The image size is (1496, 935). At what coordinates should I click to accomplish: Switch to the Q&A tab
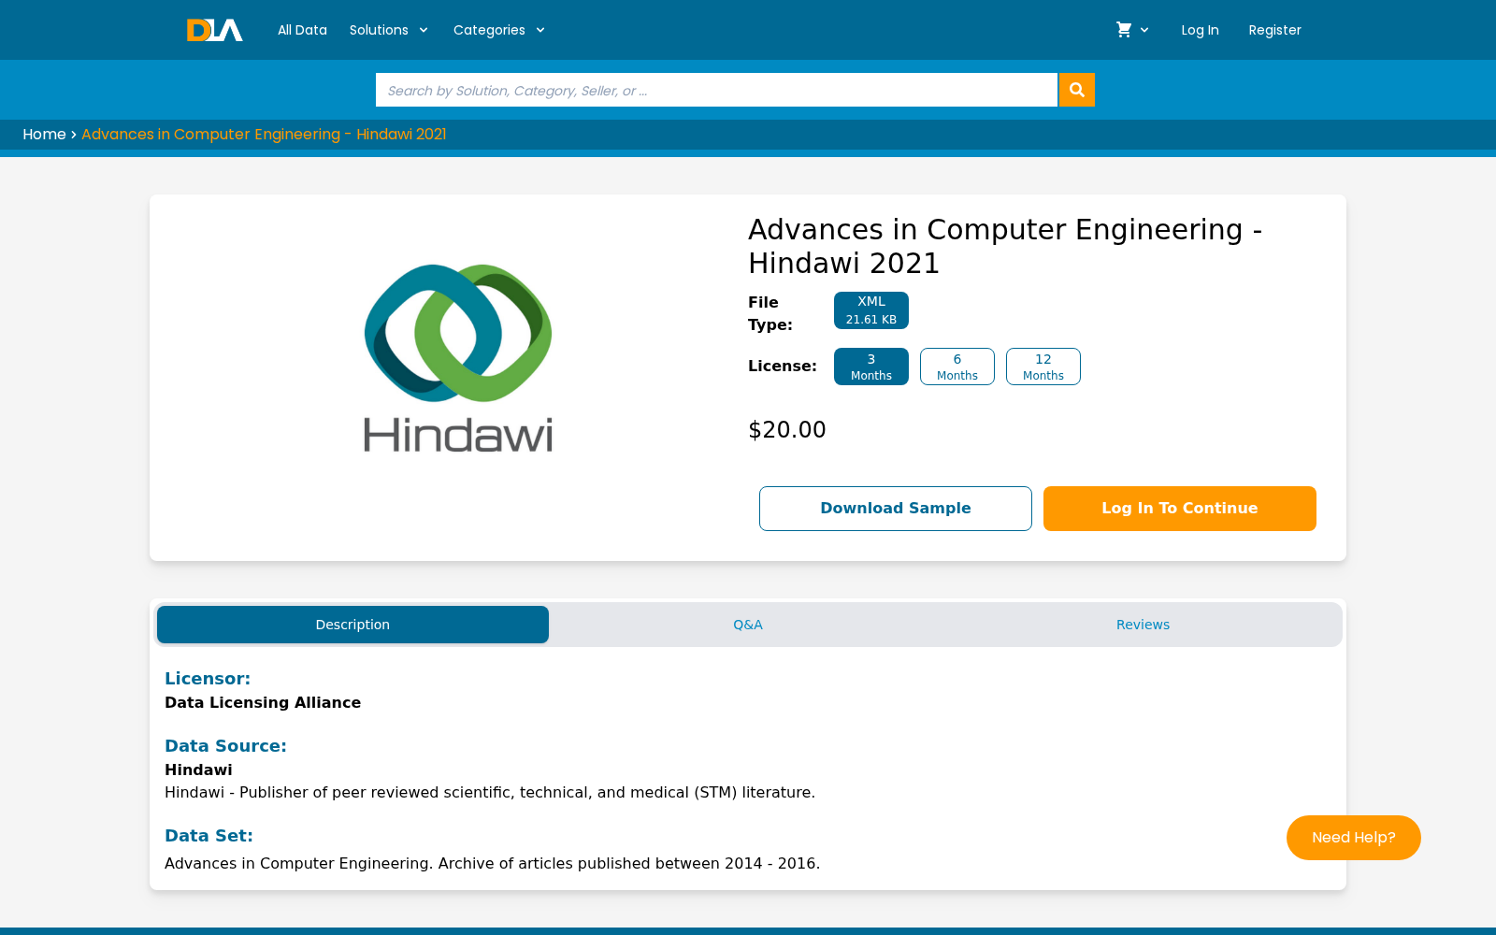(748, 625)
